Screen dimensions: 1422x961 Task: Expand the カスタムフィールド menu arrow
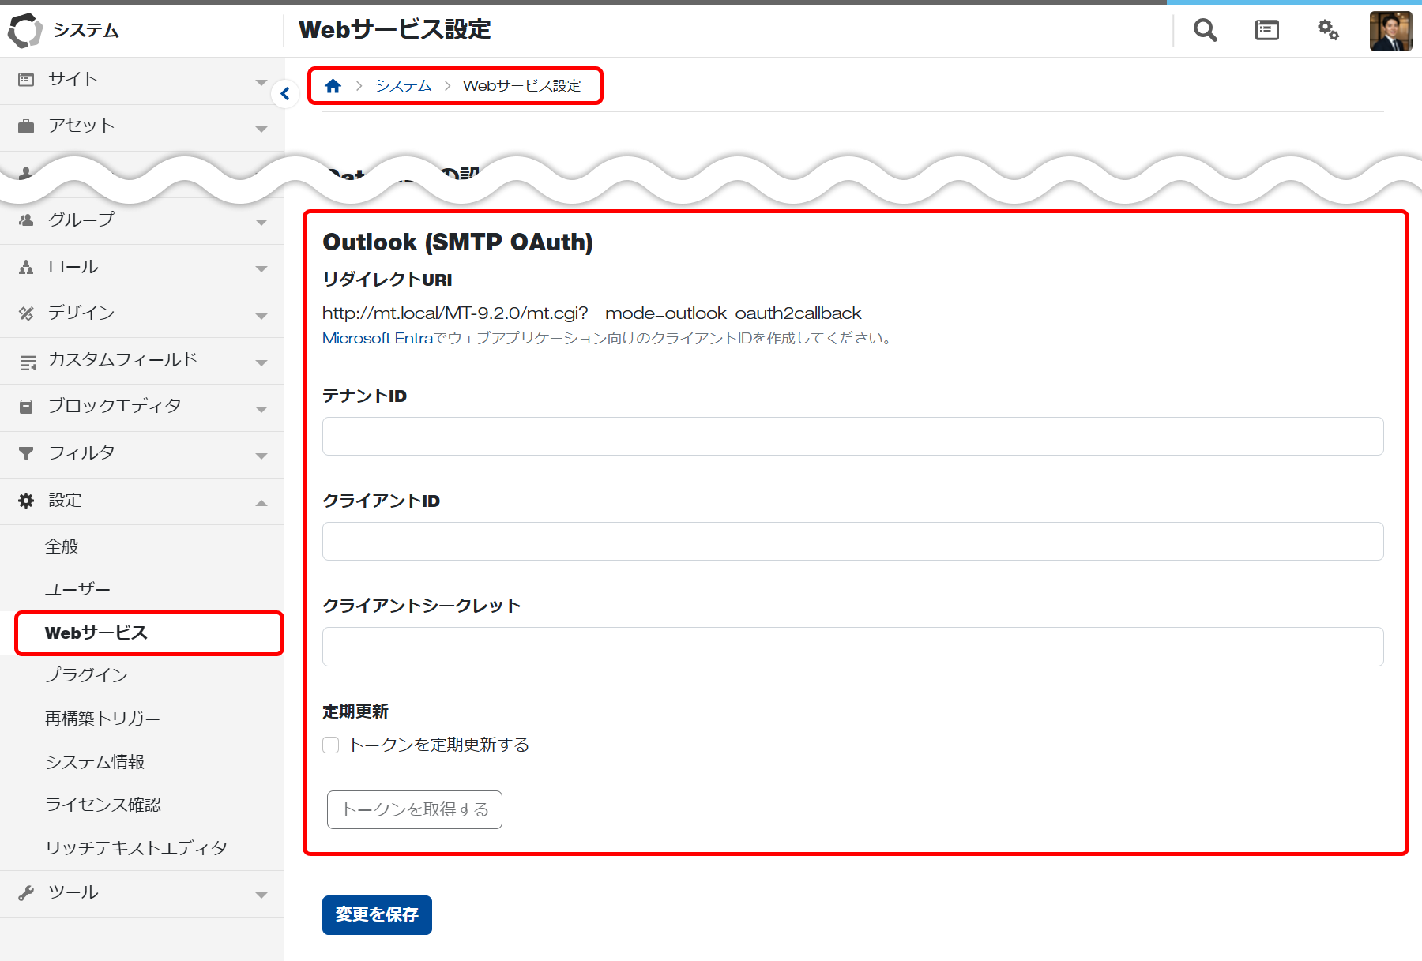pyautogui.click(x=261, y=363)
